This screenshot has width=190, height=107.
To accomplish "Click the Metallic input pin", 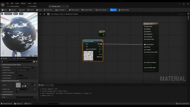I will pyautogui.click(x=145, y=29).
